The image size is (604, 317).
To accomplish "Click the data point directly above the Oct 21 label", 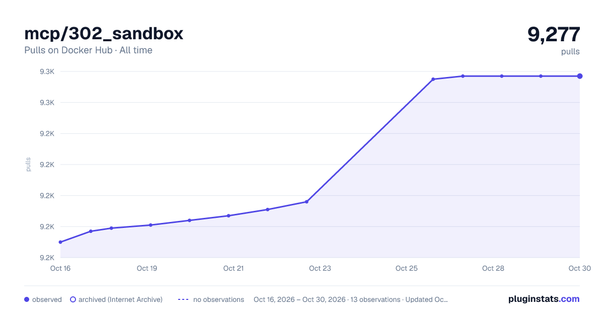I will (x=229, y=216).
